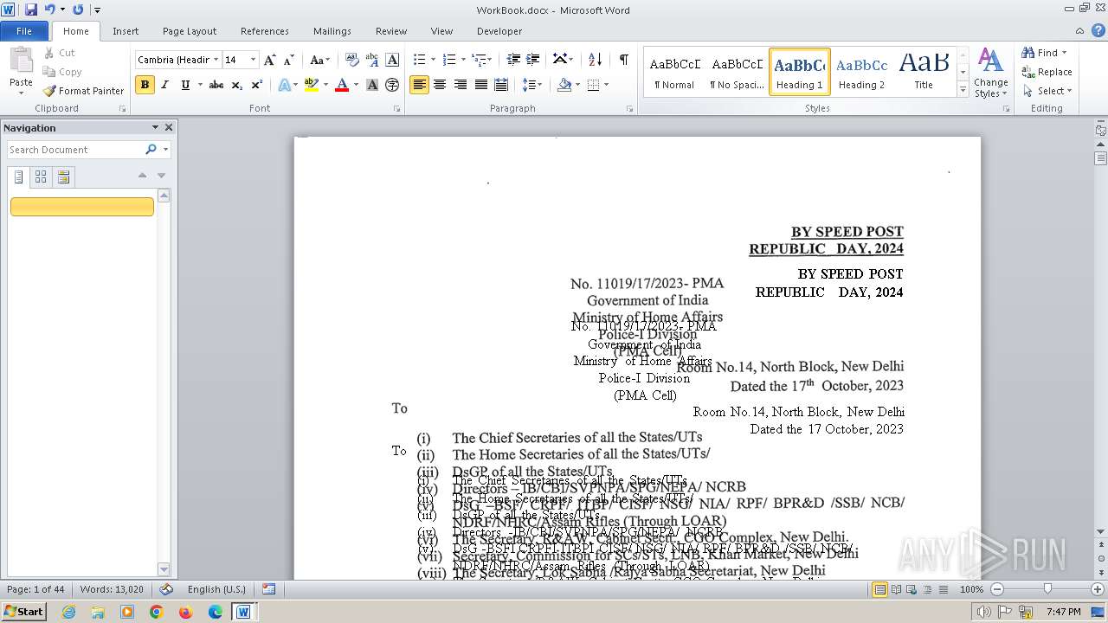
Task: Activate the Format Painter
Action: (84, 91)
